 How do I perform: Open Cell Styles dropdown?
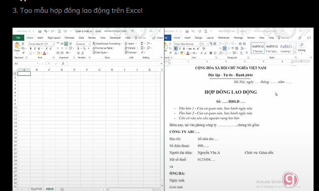pyautogui.click(x=100, y=53)
